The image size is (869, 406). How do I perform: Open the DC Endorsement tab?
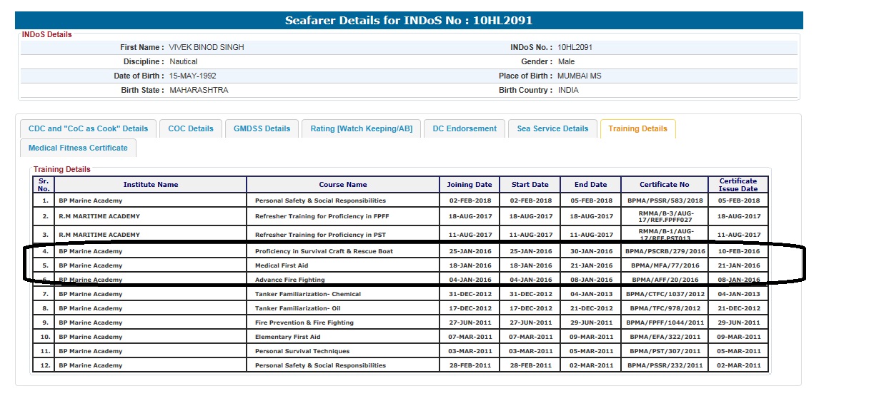(x=465, y=129)
